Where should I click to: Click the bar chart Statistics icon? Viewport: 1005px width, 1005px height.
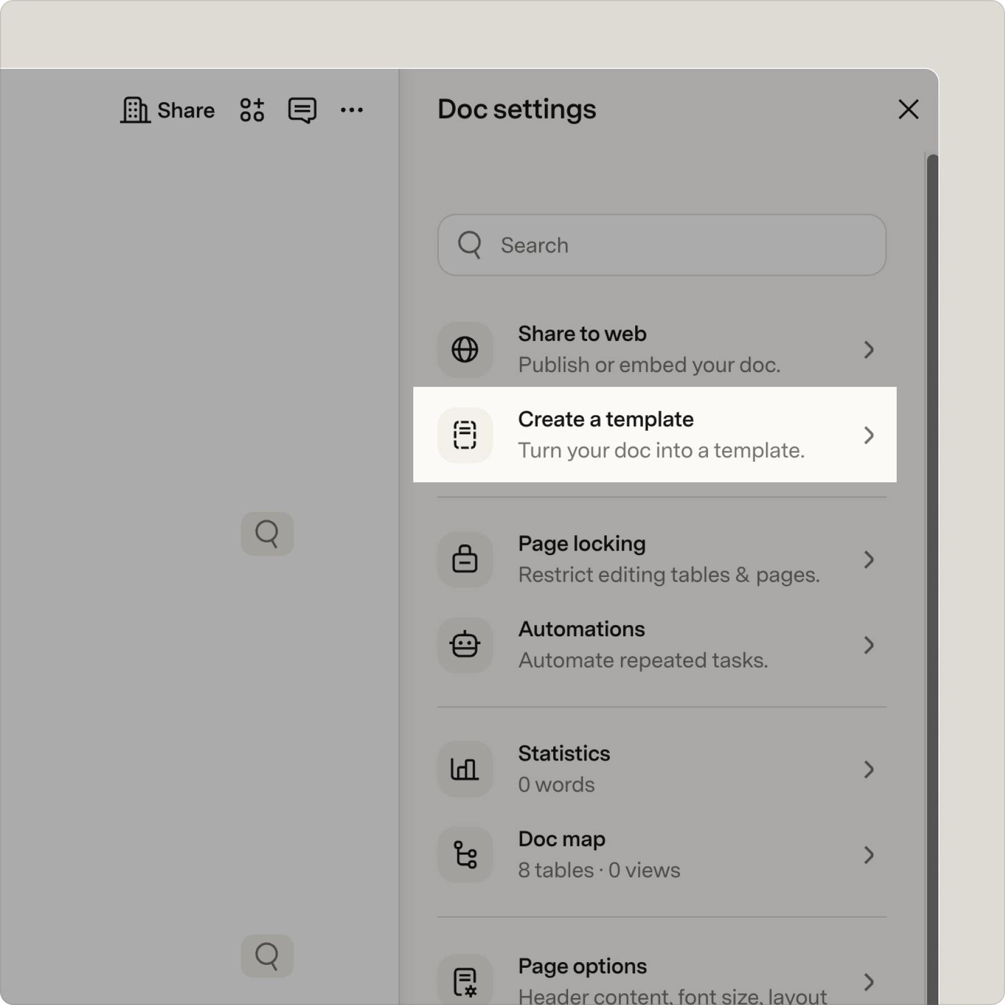point(465,769)
